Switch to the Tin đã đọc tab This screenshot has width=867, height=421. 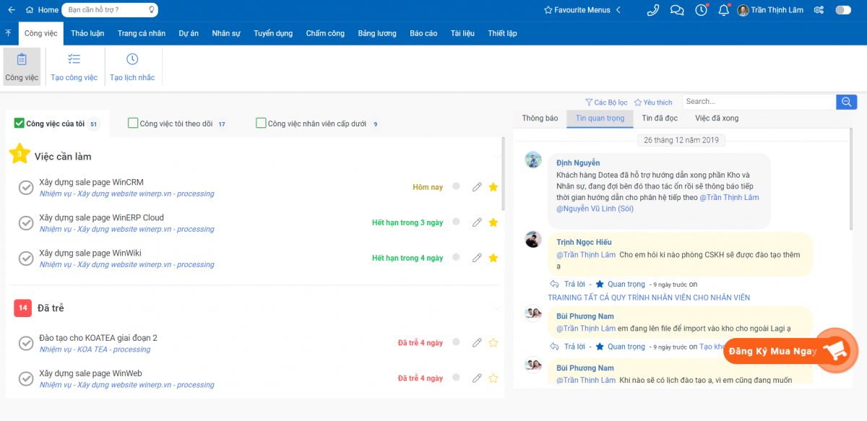click(659, 118)
